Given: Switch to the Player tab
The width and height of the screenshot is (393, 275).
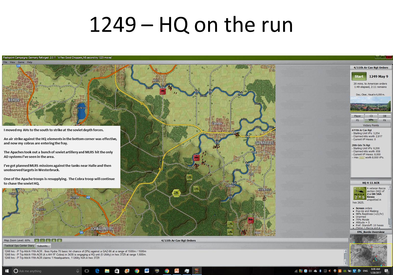Looking at the screenshot, I should click(357, 116).
